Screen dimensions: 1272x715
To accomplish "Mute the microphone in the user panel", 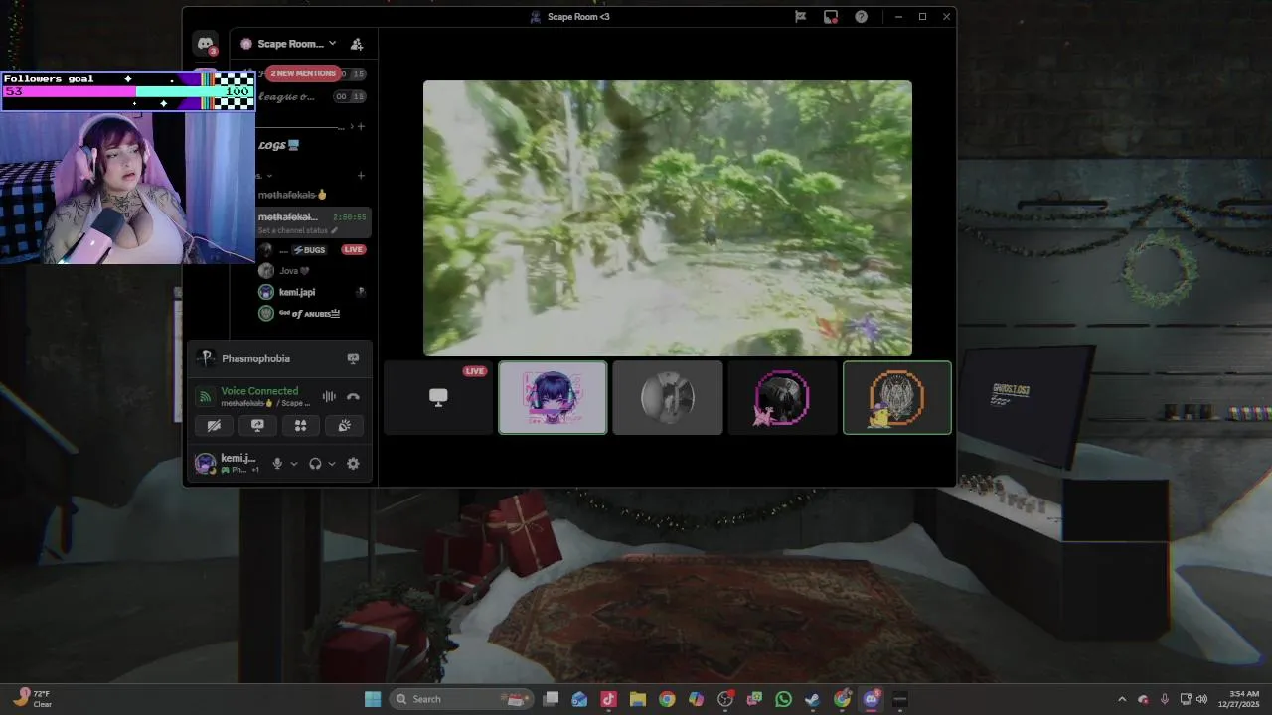I will pyautogui.click(x=277, y=464).
